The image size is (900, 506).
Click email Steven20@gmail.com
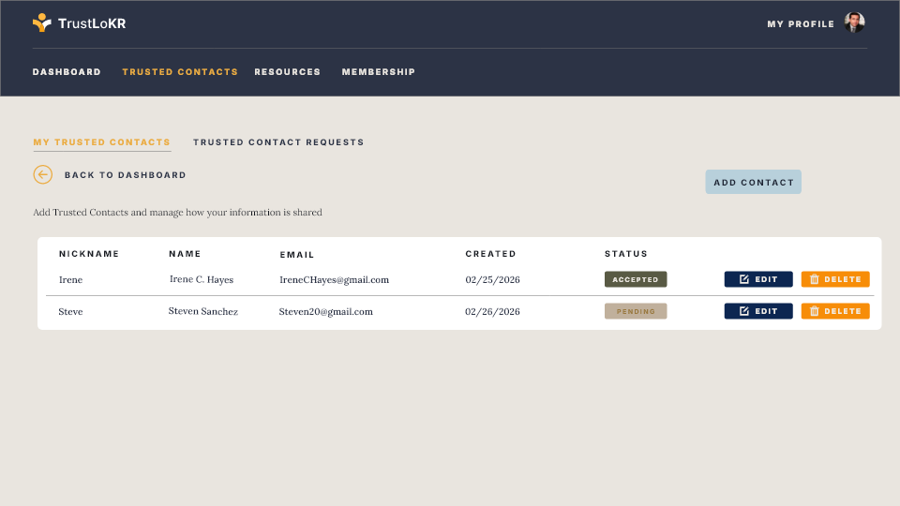(x=325, y=311)
